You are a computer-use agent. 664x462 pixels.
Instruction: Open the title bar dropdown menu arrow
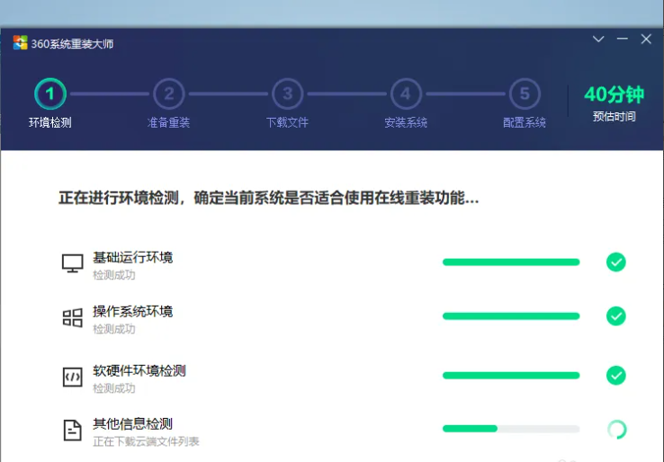[598, 39]
